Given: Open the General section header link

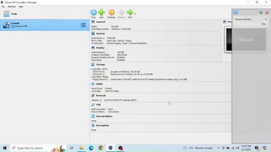Looking at the screenshot, I should (101, 22).
